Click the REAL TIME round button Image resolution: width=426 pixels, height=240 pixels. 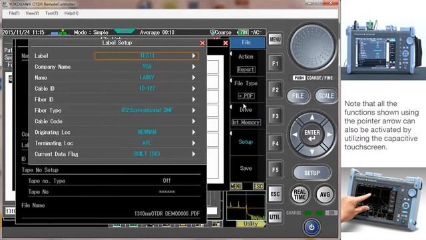pyautogui.click(x=300, y=194)
